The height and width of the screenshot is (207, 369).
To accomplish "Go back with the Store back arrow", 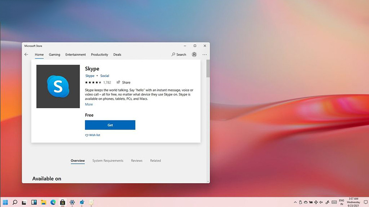I will pyautogui.click(x=26, y=54).
